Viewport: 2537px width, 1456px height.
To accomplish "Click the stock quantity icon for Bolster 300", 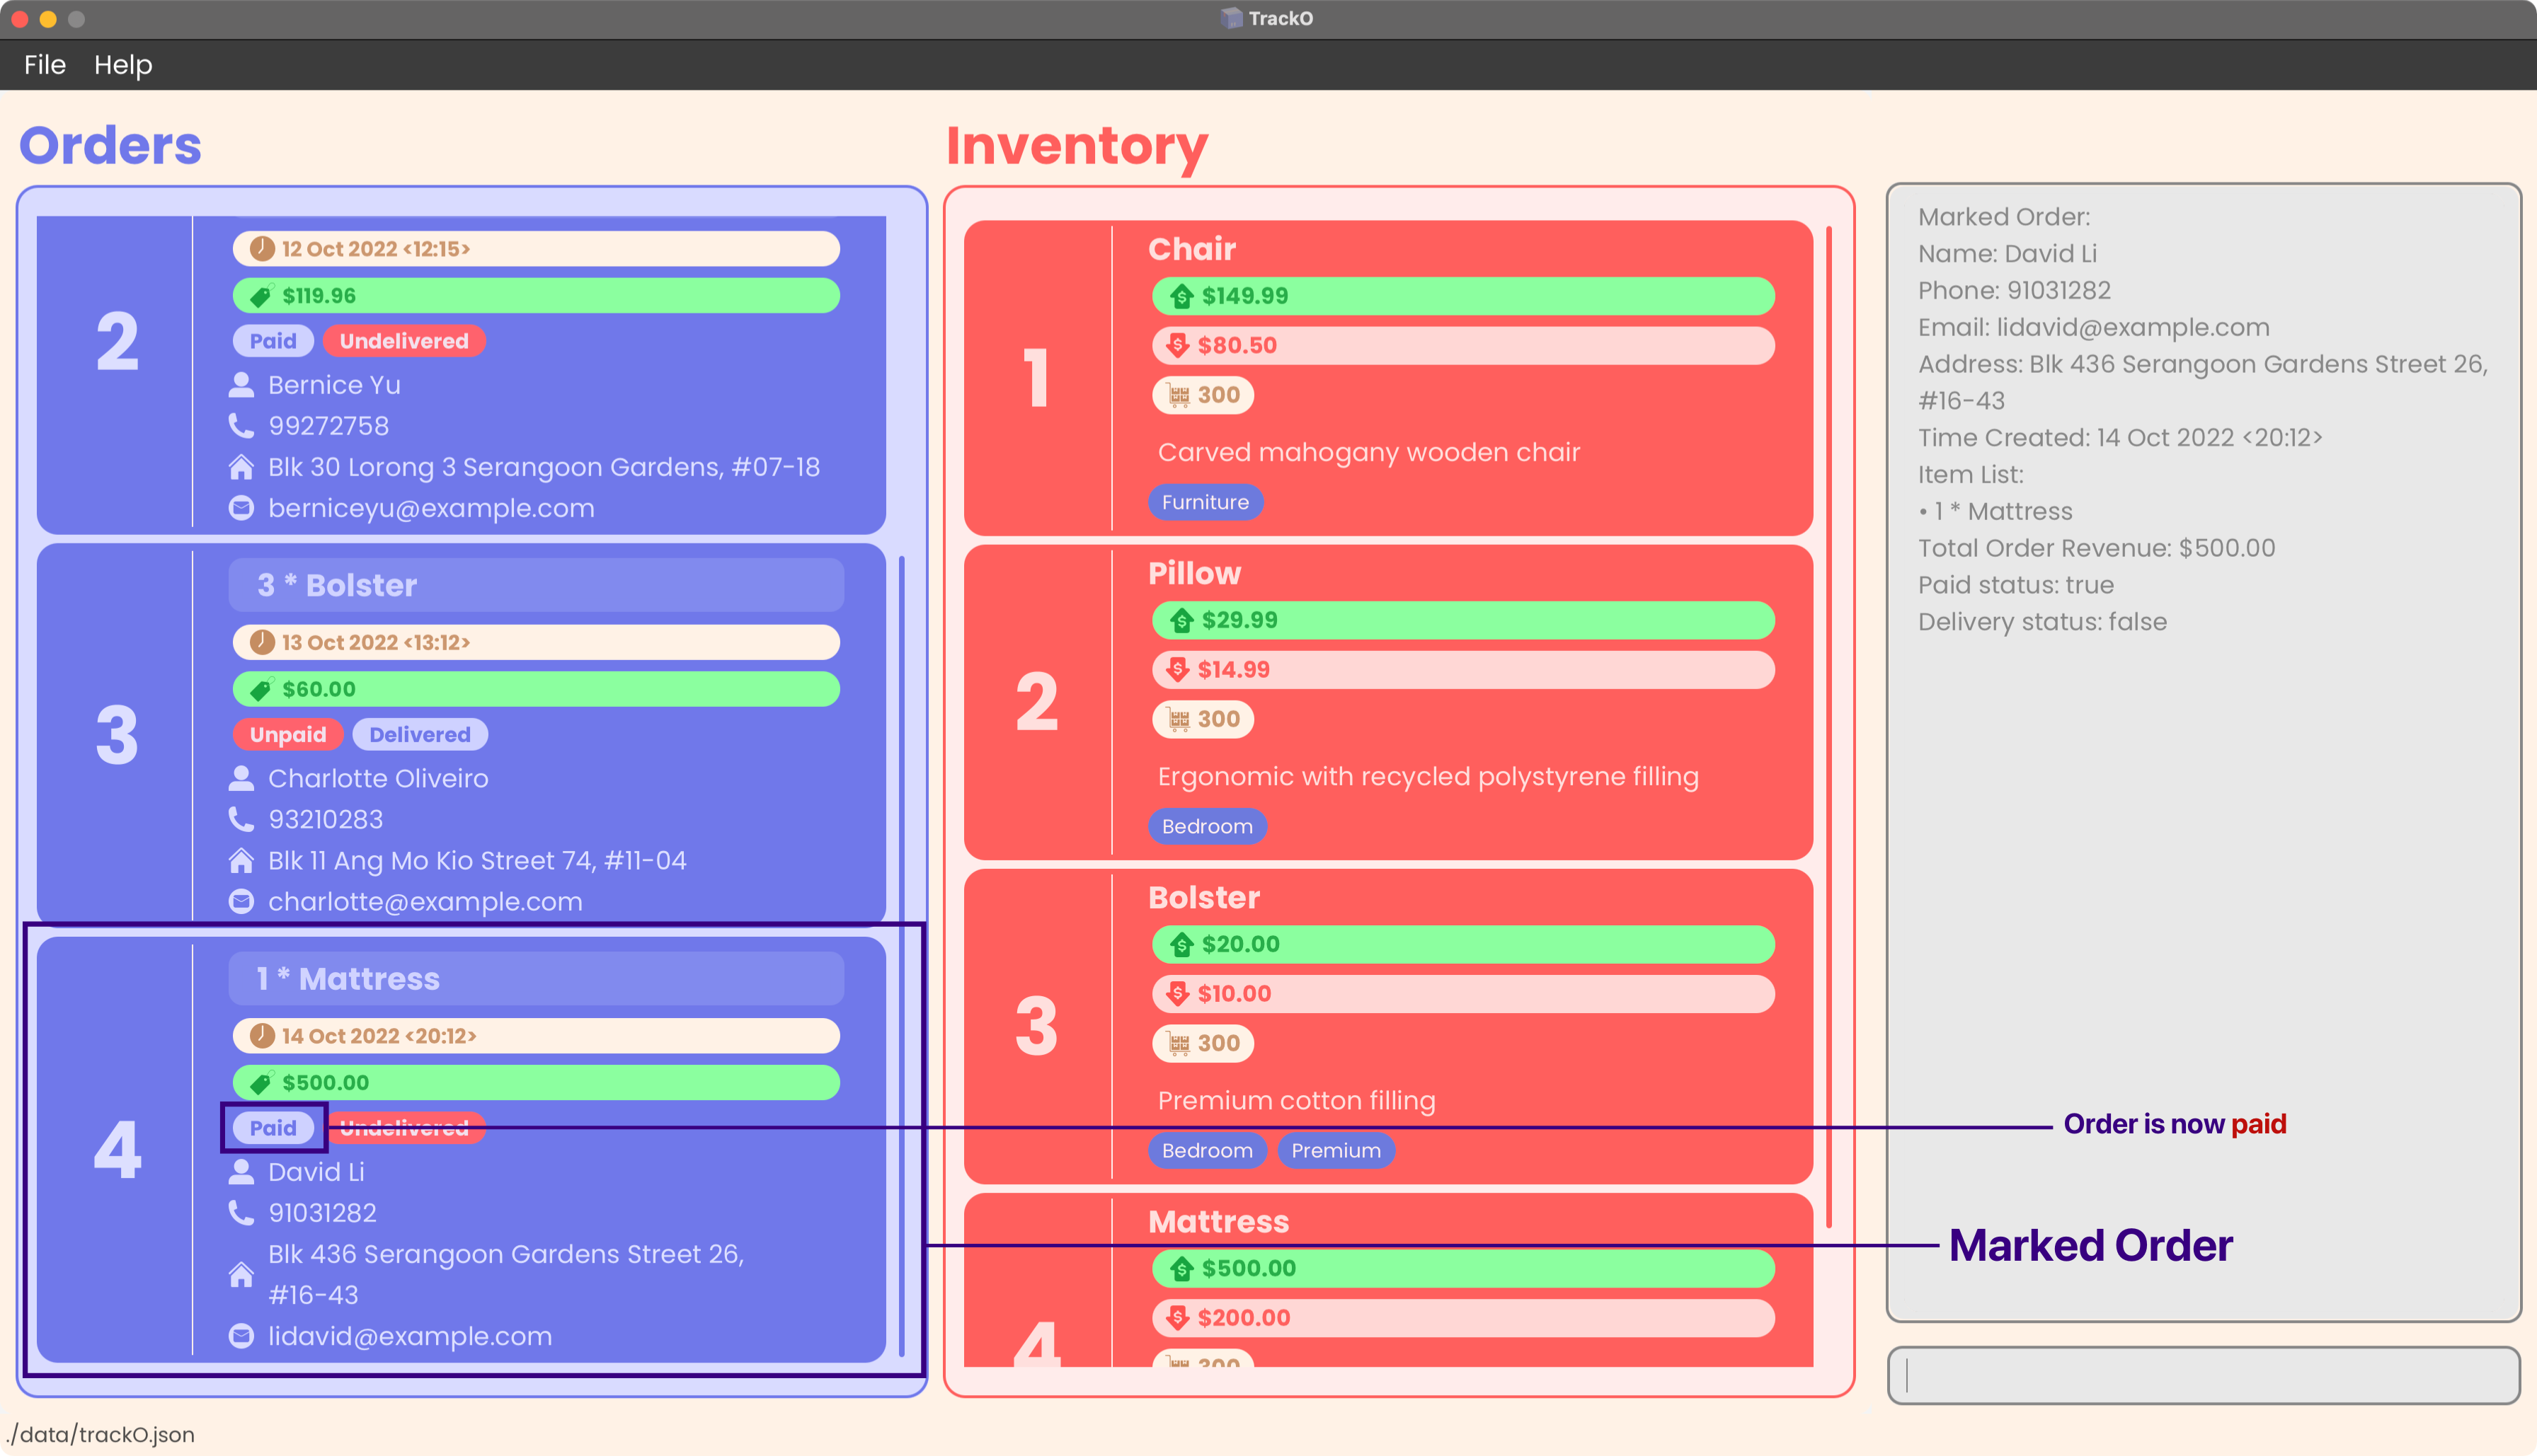I will [x=1179, y=1043].
